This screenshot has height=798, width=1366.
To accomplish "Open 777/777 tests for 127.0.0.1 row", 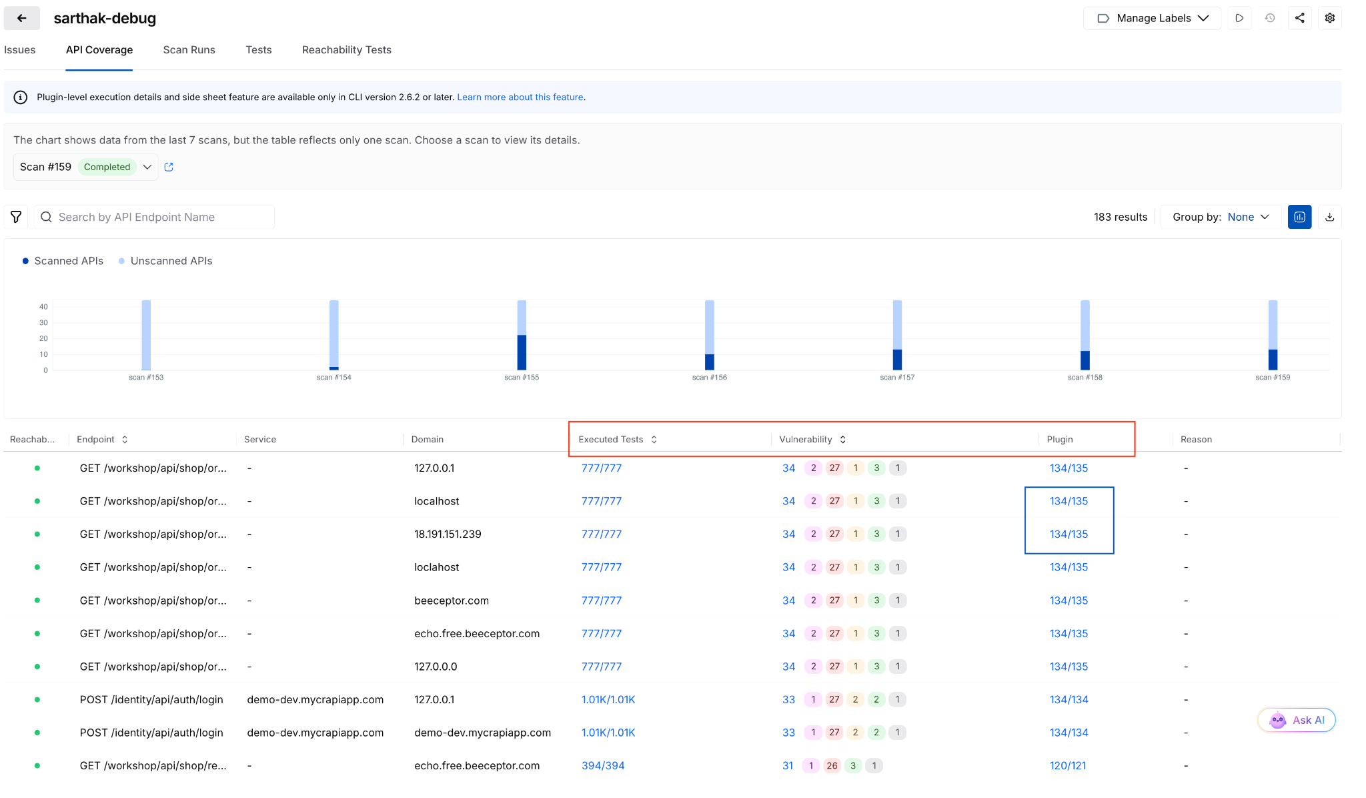I will [x=602, y=468].
